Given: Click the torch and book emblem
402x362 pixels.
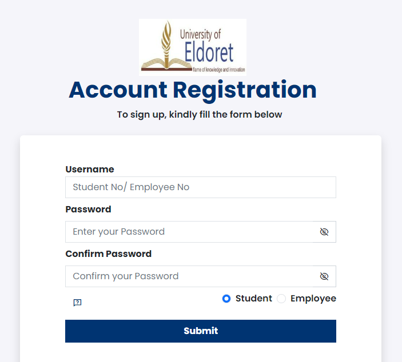Looking at the screenshot, I should pos(166,47).
